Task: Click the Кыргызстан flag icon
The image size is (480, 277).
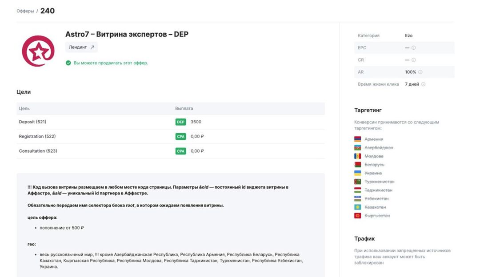Action: click(x=357, y=216)
